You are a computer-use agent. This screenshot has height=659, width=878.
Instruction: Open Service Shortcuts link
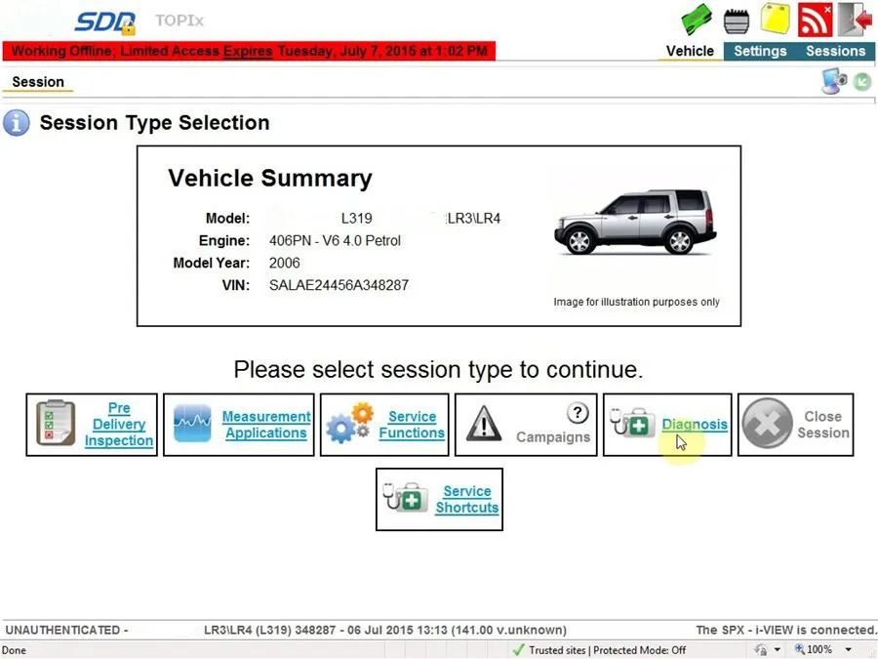point(467,499)
